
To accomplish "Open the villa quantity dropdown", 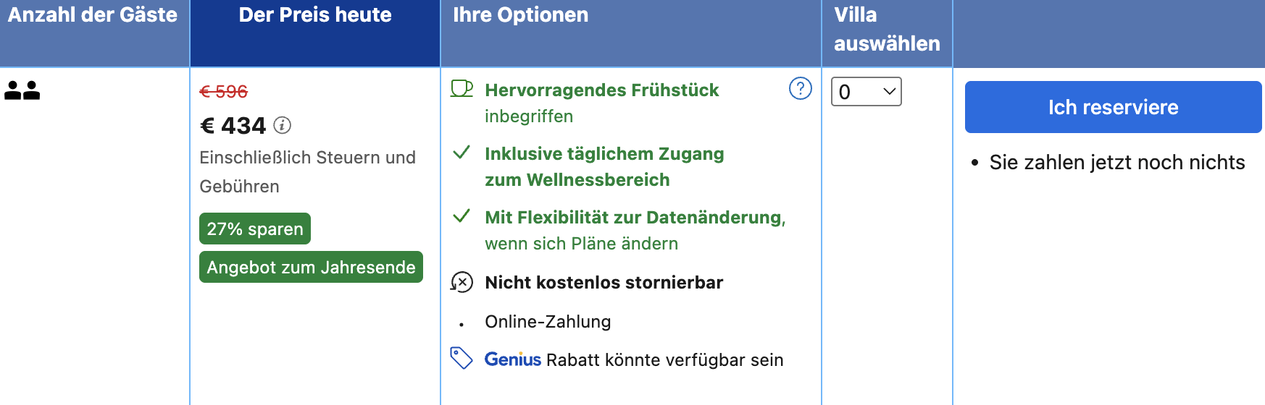I will pyautogui.click(x=866, y=92).
